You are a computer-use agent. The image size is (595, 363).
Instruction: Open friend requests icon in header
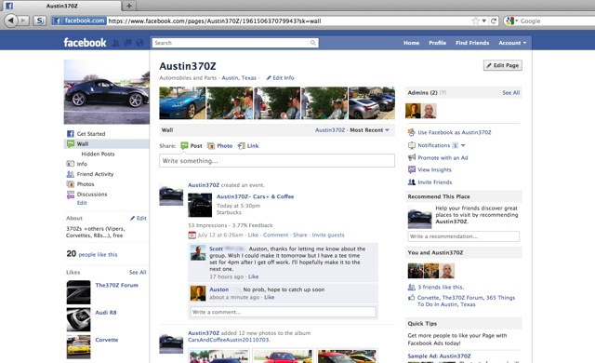coord(115,43)
